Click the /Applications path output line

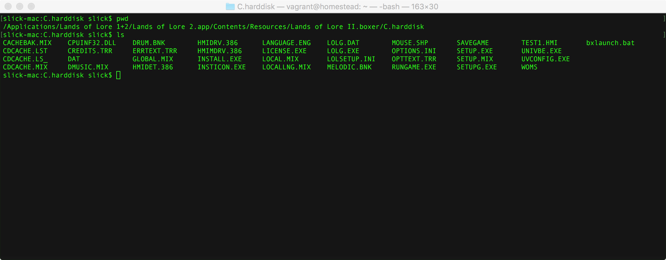(x=214, y=27)
